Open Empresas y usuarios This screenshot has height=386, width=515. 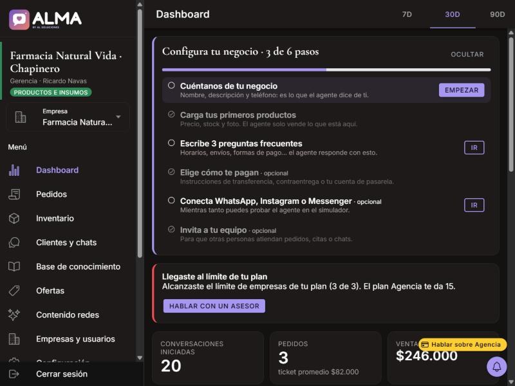[68, 339]
